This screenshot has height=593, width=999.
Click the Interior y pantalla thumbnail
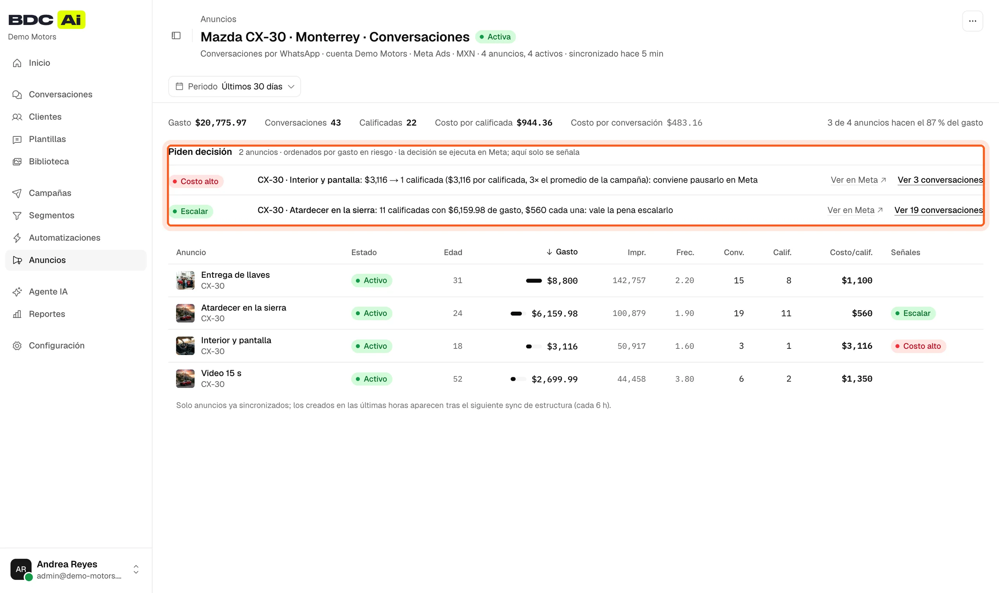pyautogui.click(x=185, y=346)
